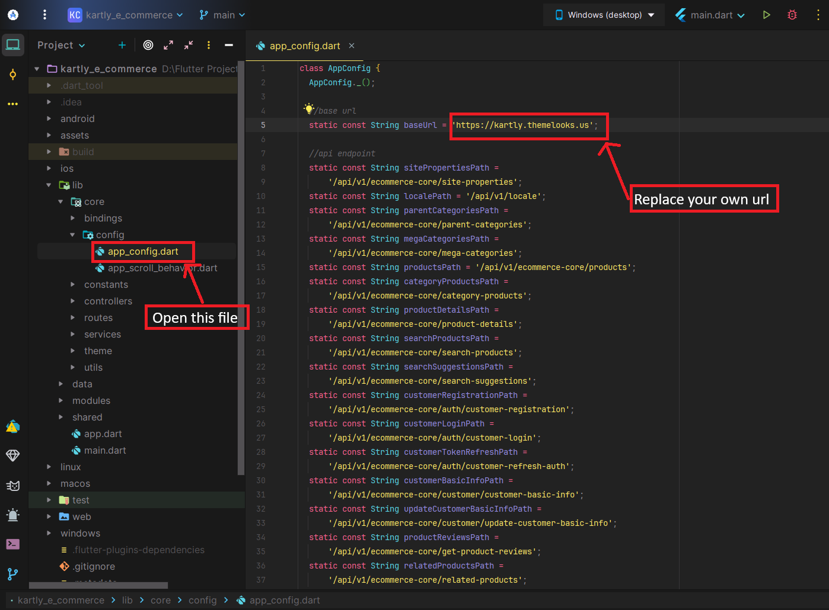The width and height of the screenshot is (829, 610).
Task: Open the Windows (desktop) device dropdown
Action: click(x=604, y=15)
